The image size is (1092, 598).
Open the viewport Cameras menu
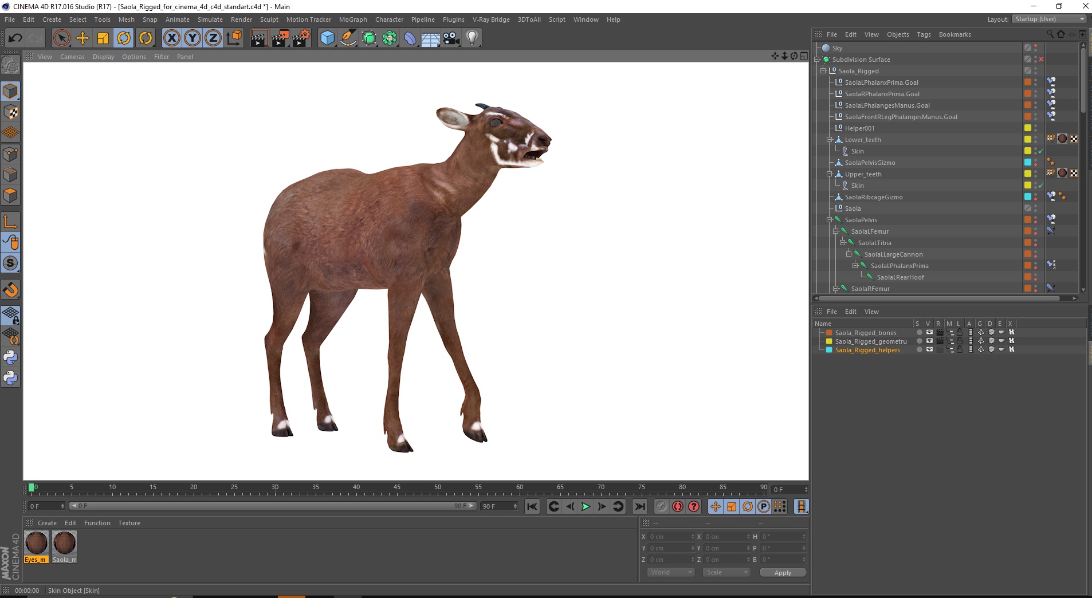[x=72, y=57]
